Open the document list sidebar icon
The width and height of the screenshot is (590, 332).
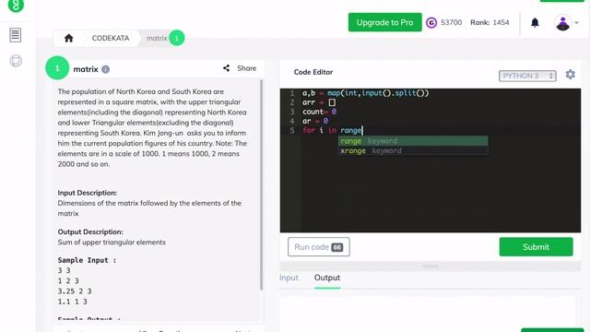(x=16, y=35)
